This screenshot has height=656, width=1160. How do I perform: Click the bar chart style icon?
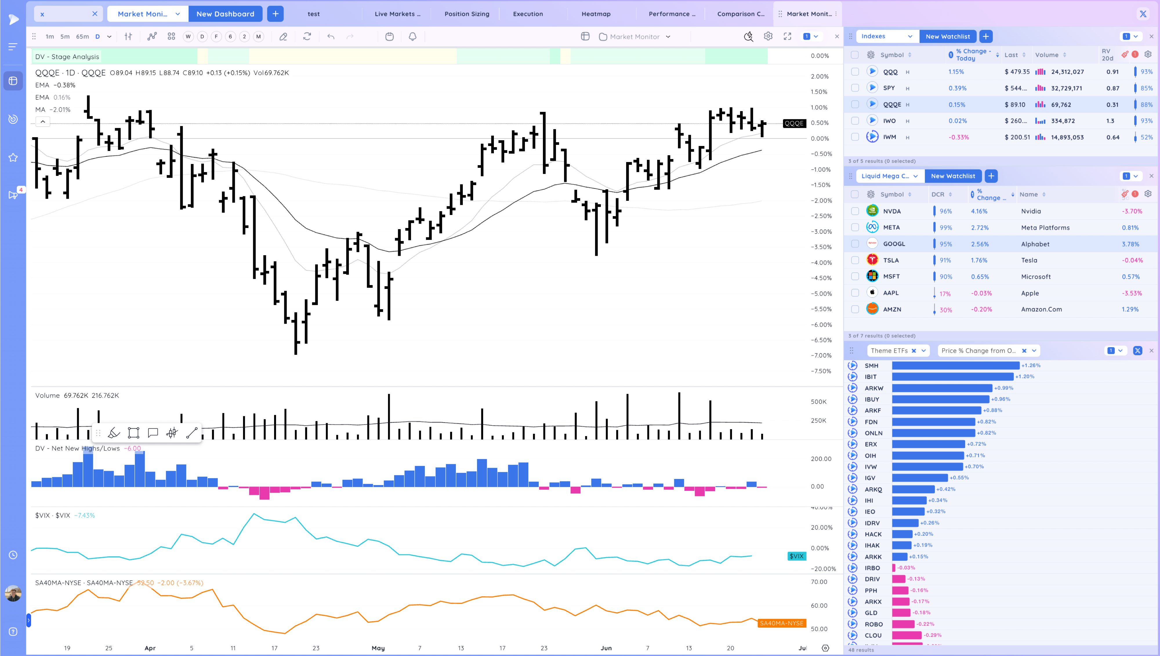pyautogui.click(x=128, y=37)
